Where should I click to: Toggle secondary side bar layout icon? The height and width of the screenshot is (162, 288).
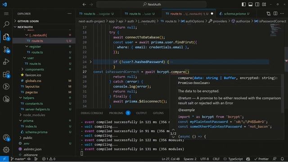click(x=257, y=4)
